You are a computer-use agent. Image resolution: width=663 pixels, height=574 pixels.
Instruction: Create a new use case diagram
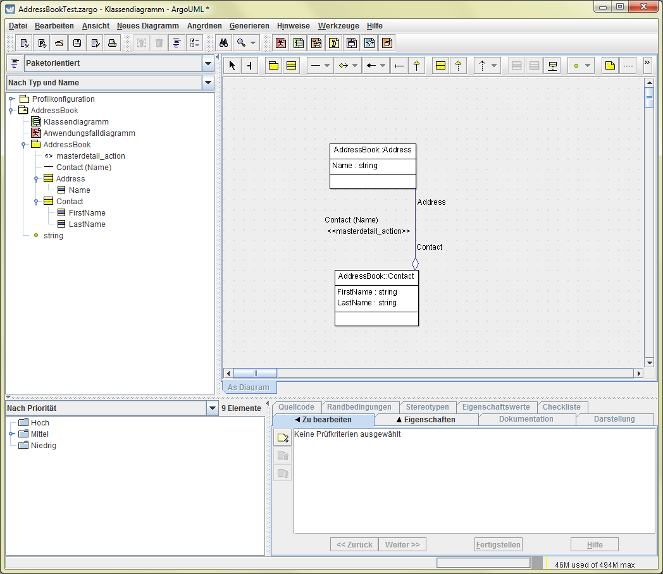click(x=280, y=44)
